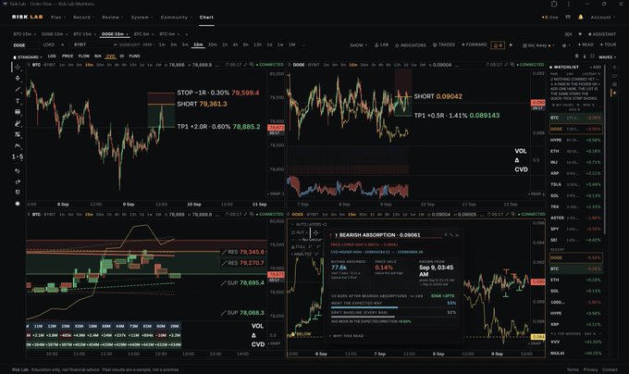629x374 pixels.
Task: Select ASTER in the watchlist
Action: click(575, 218)
